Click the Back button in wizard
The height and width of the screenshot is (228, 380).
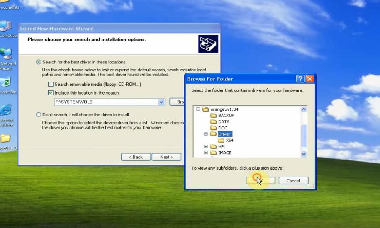(x=136, y=157)
